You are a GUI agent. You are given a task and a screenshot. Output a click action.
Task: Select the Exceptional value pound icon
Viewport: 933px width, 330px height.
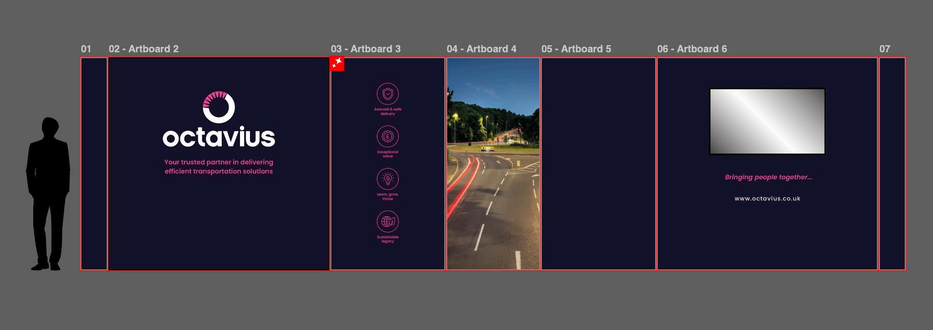(387, 136)
